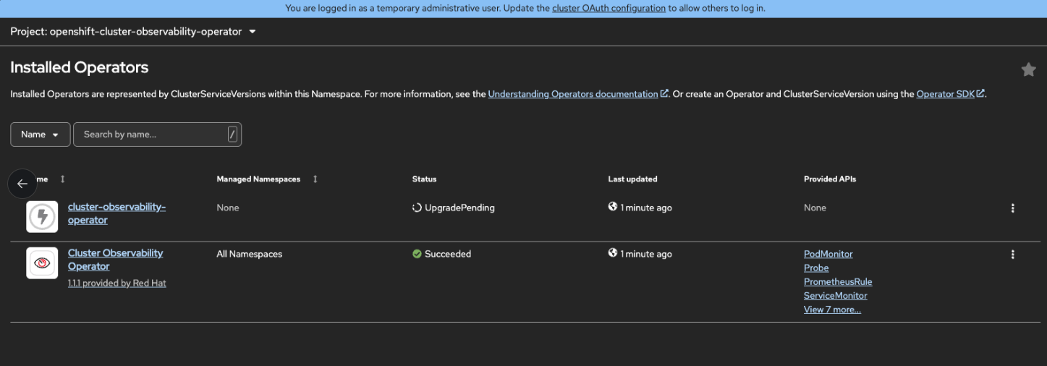Click the lightning bolt operator logo
Image resolution: width=1047 pixels, height=366 pixels.
42,216
